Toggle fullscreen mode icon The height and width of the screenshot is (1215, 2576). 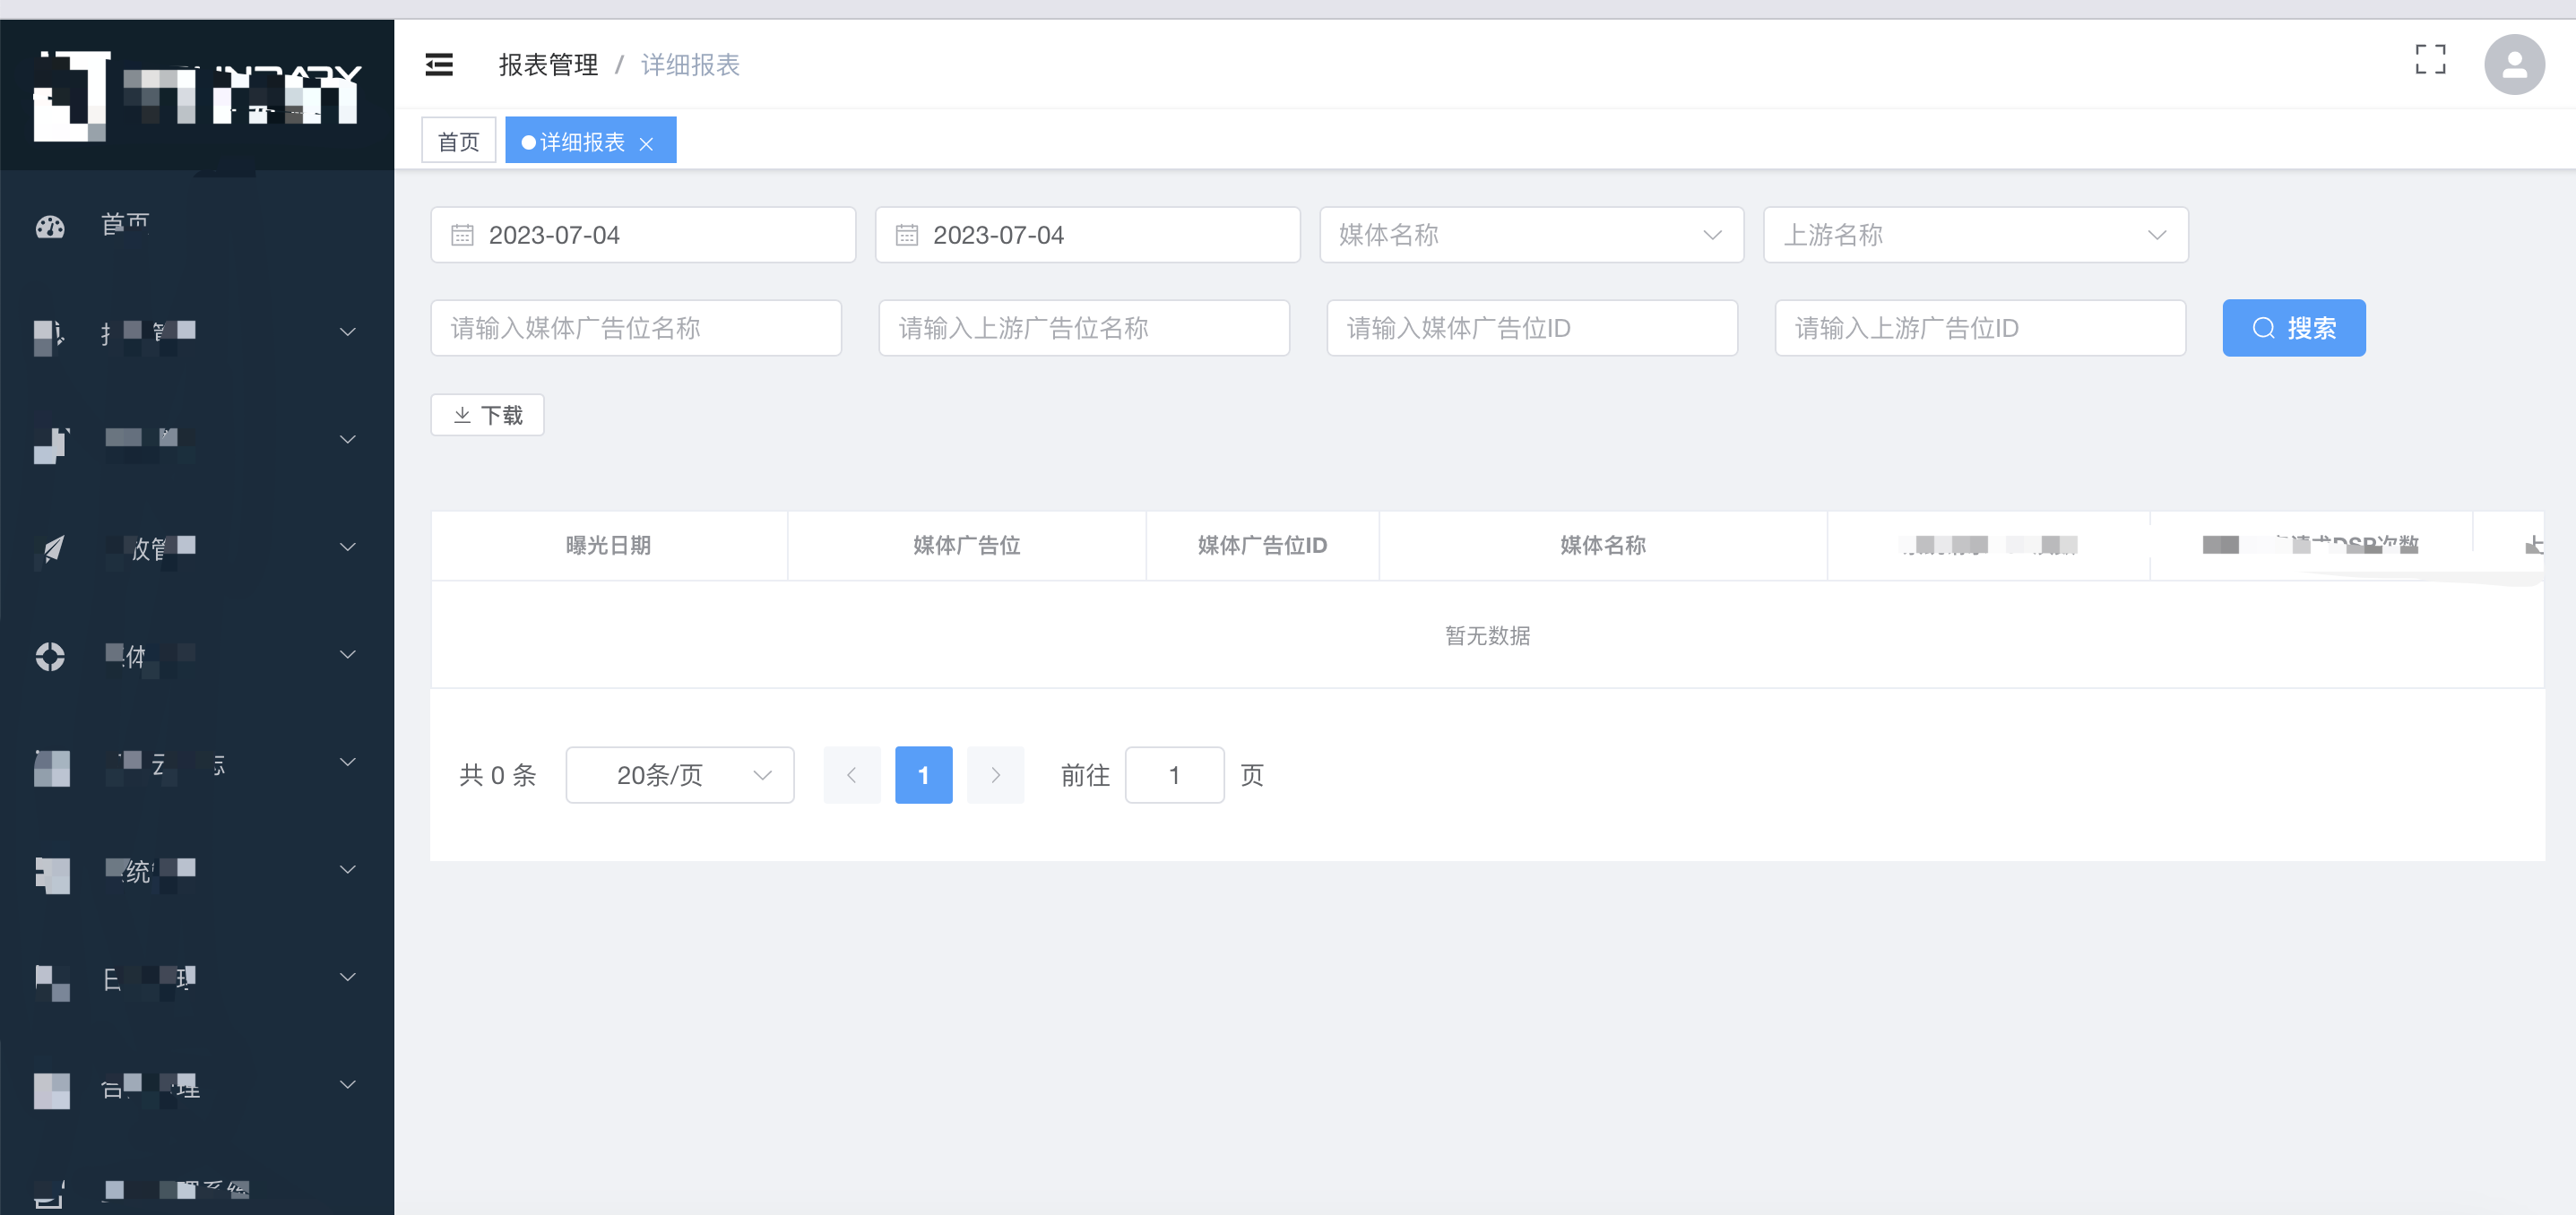click(x=2430, y=59)
